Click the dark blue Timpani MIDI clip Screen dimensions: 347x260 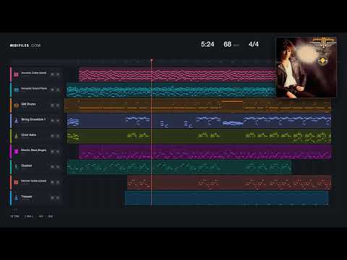pyautogui.click(x=226, y=198)
